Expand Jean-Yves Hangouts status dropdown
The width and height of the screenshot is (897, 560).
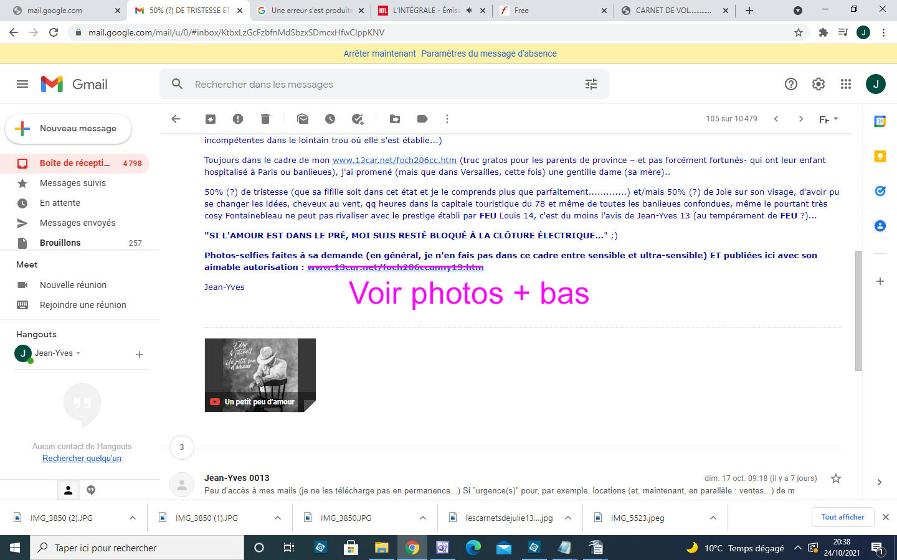coord(78,353)
